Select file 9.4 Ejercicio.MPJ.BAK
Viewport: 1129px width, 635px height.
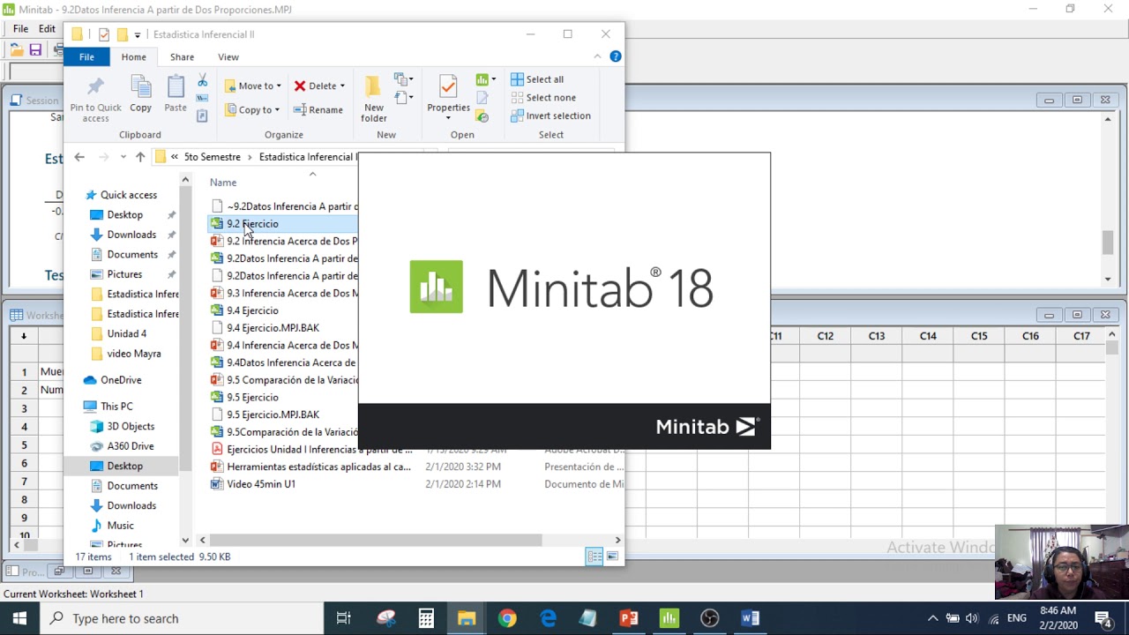(x=273, y=328)
